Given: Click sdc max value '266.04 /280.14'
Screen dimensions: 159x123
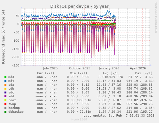Looking at the screenshot, I should tap(139, 92).
